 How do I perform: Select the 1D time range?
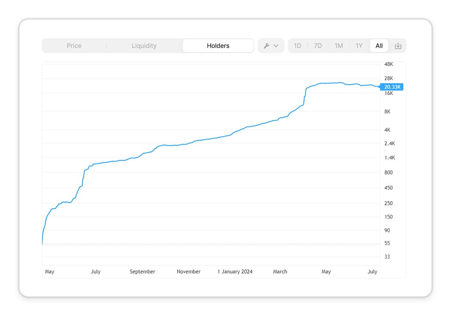pyautogui.click(x=297, y=46)
